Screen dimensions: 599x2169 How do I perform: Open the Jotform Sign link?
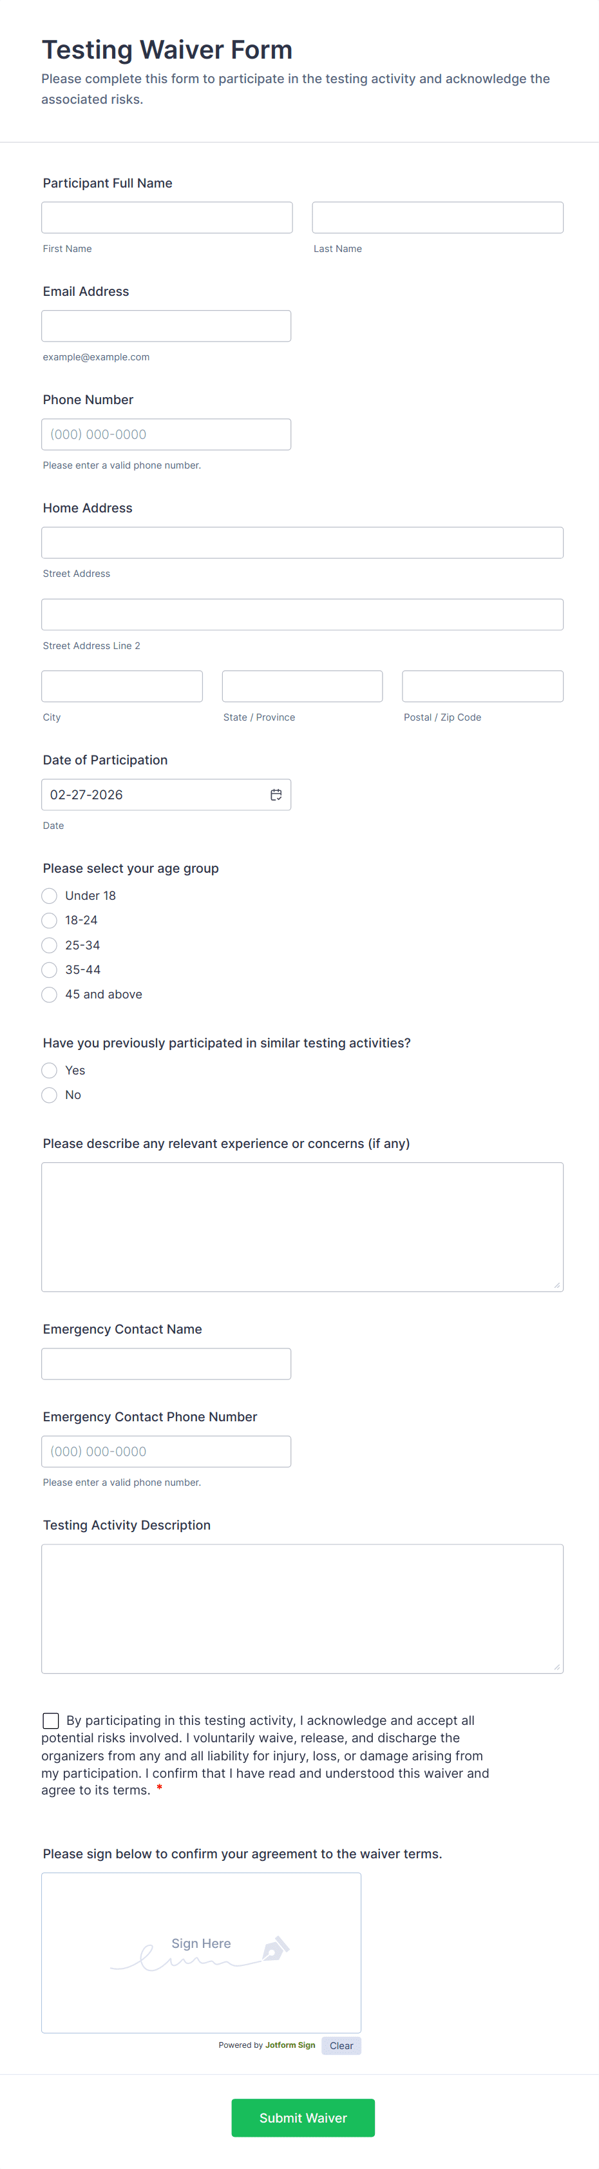click(290, 2045)
